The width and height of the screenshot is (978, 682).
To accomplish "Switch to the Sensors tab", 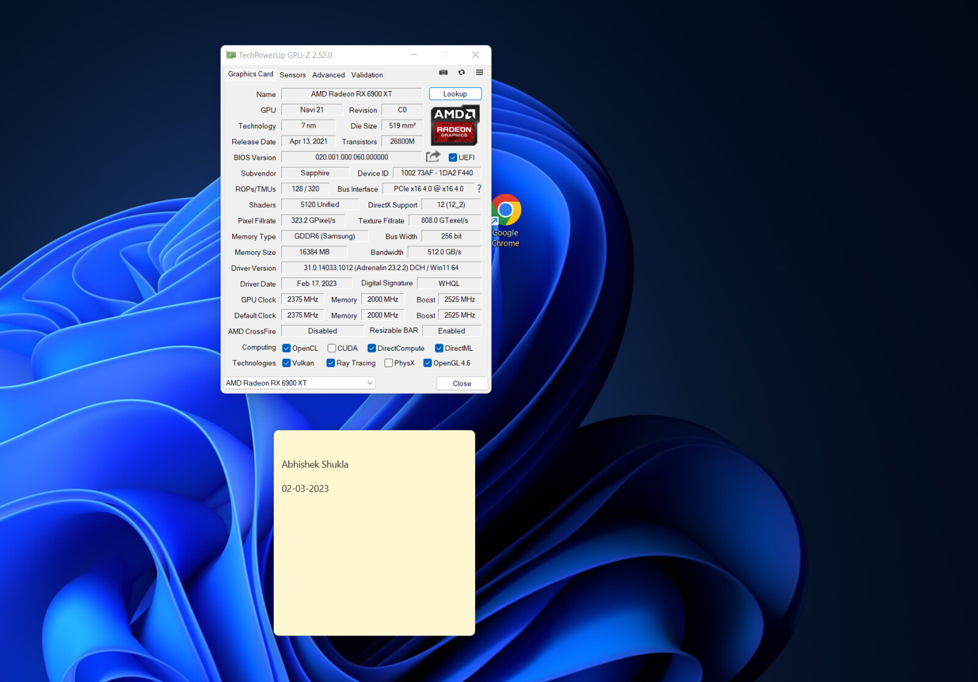I will pos(292,75).
